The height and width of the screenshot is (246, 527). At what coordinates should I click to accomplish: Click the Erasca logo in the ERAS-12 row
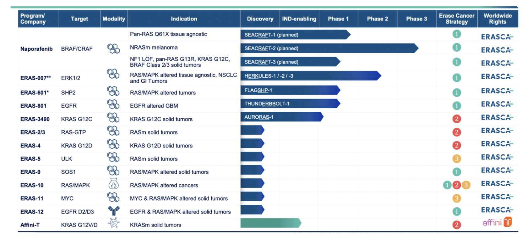(x=497, y=210)
